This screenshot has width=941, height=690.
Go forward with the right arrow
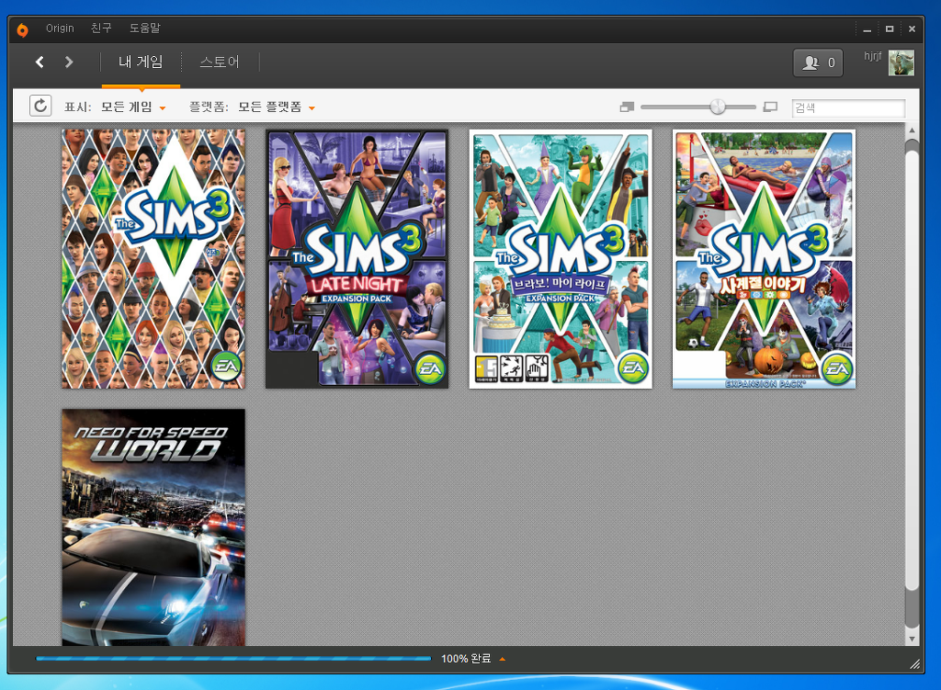point(69,62)
